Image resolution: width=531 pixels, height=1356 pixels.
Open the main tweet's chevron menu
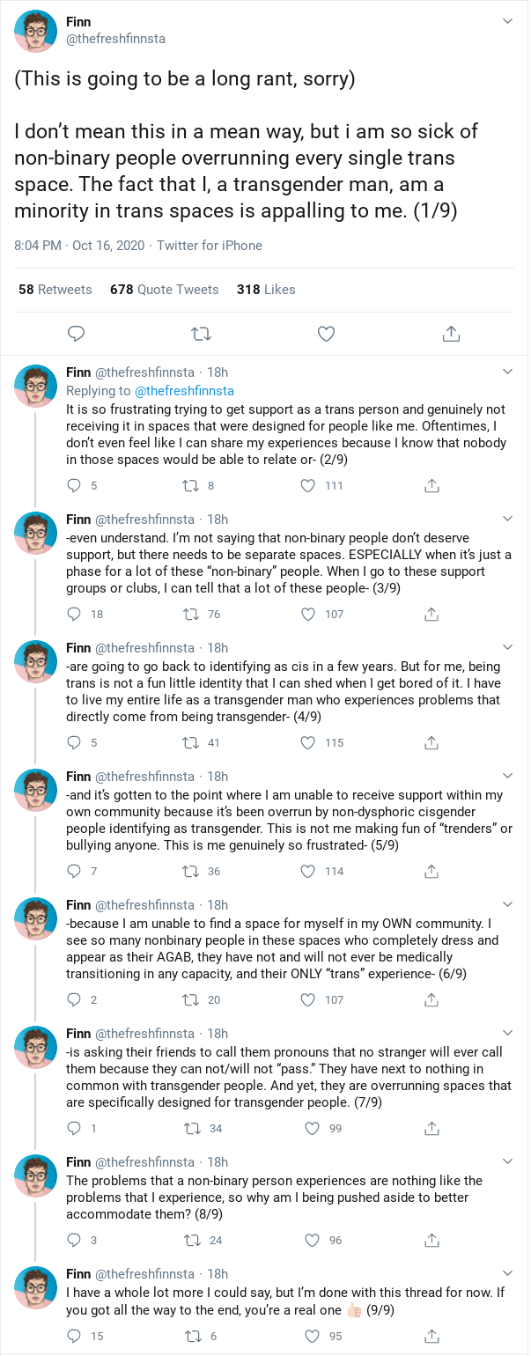pyautogui.click(x=506, y=20)
